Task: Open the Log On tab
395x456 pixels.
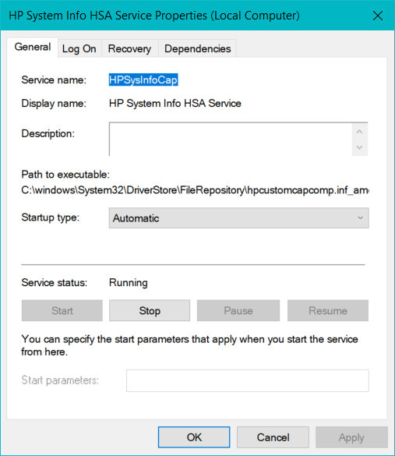Action: pyautogui.click(x=79, y=48)
